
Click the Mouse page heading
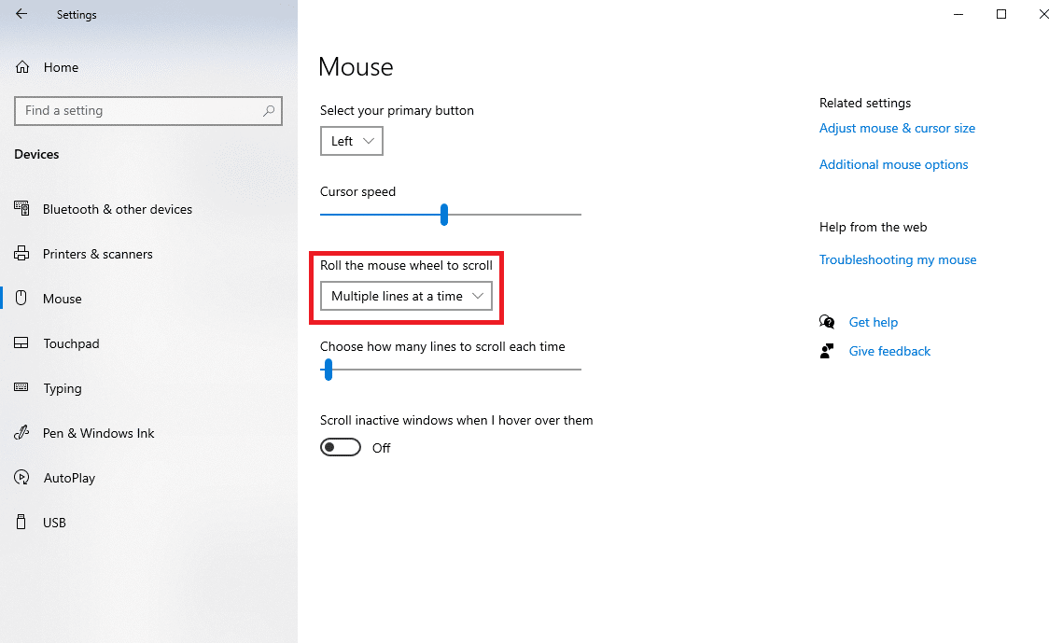[356, 67]
